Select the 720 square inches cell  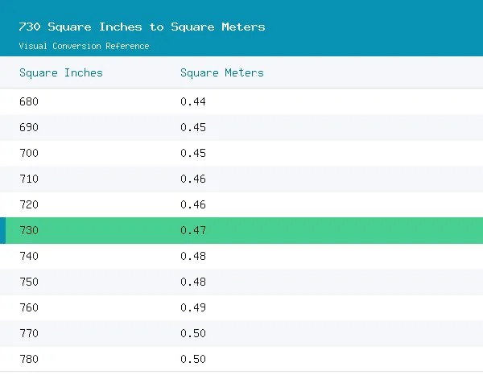29,204
